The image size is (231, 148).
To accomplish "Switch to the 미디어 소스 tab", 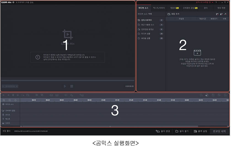I will point(144,8).
